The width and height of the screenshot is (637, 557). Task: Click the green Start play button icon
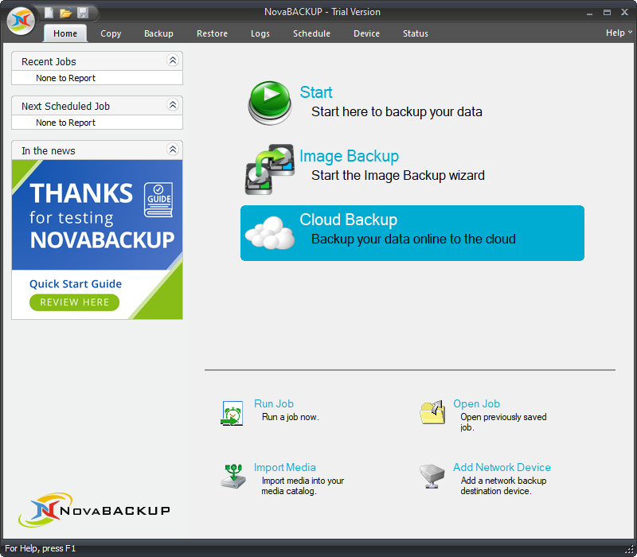point(270,103)
